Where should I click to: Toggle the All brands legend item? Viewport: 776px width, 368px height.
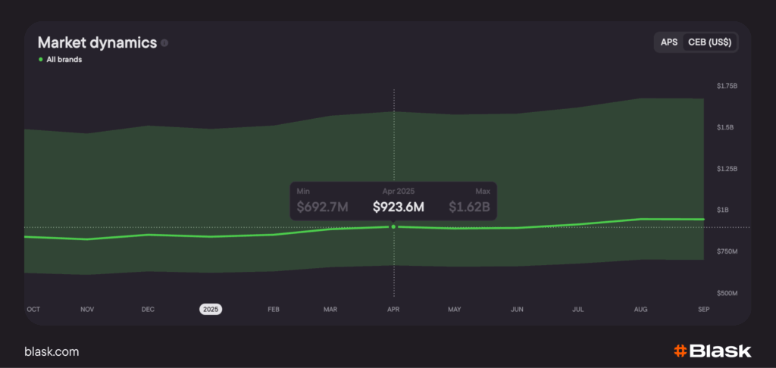61,60
